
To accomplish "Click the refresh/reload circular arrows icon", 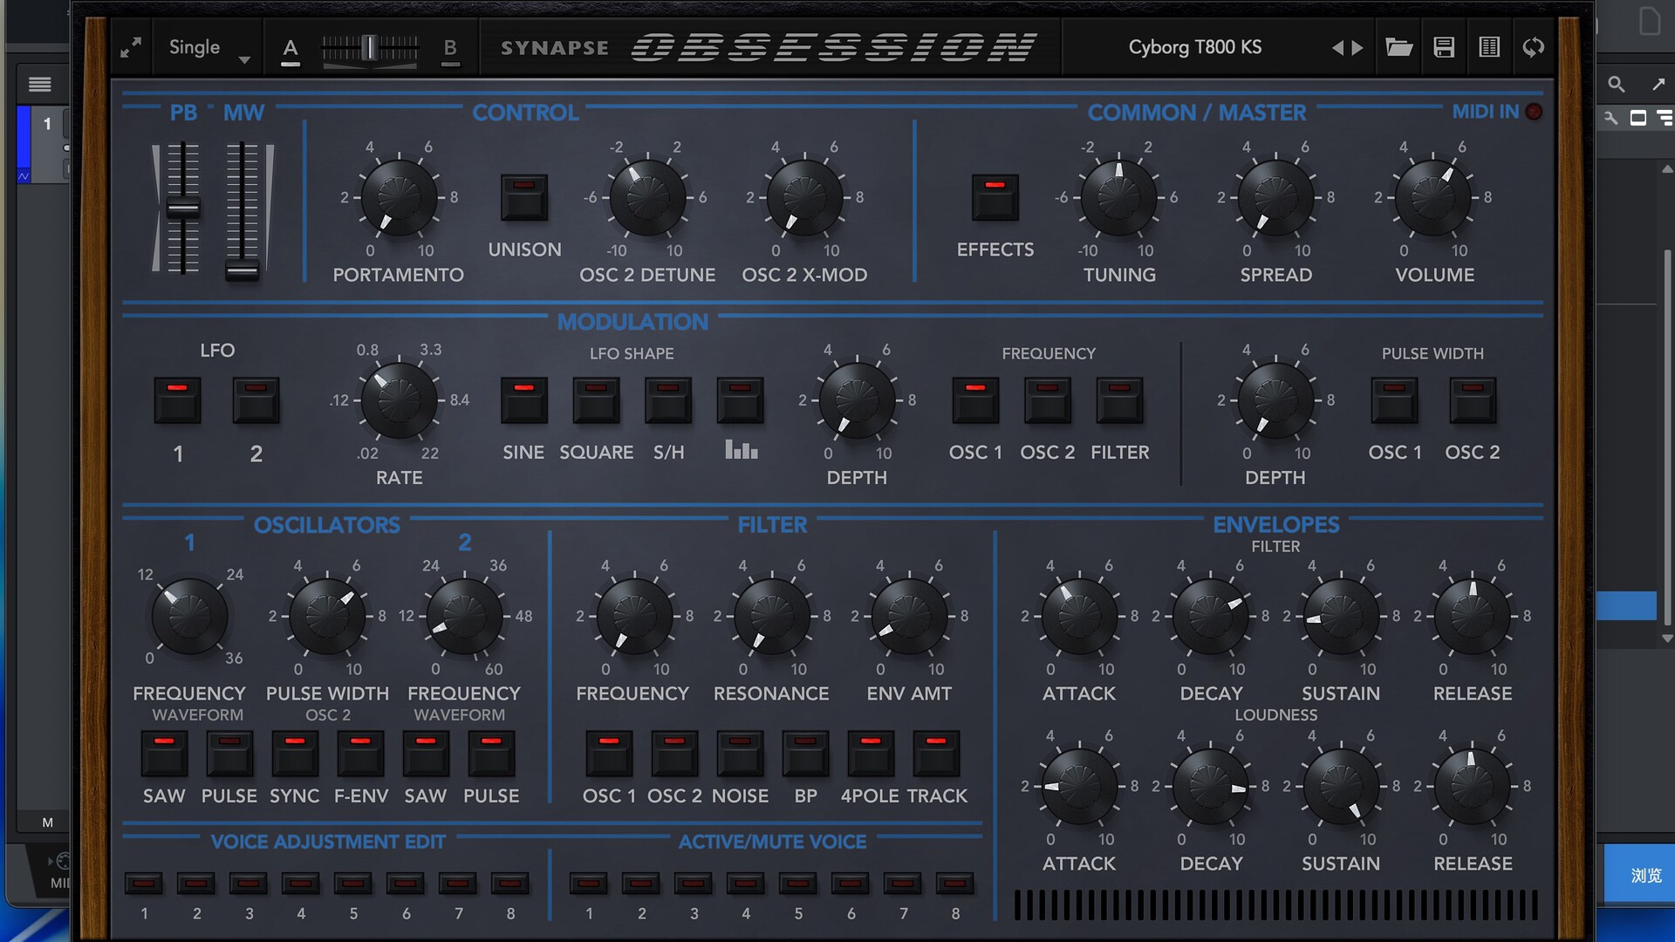I will pos(1534,47).
